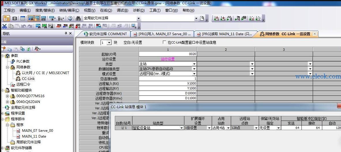Open the 站类型 智能设备站 dropdown
Viewport: 341px width, 152px height.
pyautogui.click(x=181, y=128)
